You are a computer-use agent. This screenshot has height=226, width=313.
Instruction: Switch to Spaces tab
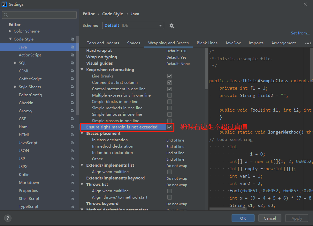click(134, 43)
